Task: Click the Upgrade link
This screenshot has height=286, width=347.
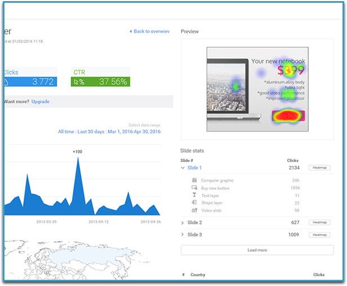Action: (x=41, y=102)
